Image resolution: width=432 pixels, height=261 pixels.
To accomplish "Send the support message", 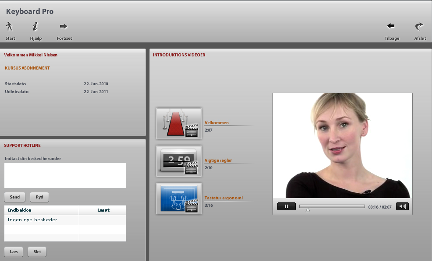I will coord(14,197).
